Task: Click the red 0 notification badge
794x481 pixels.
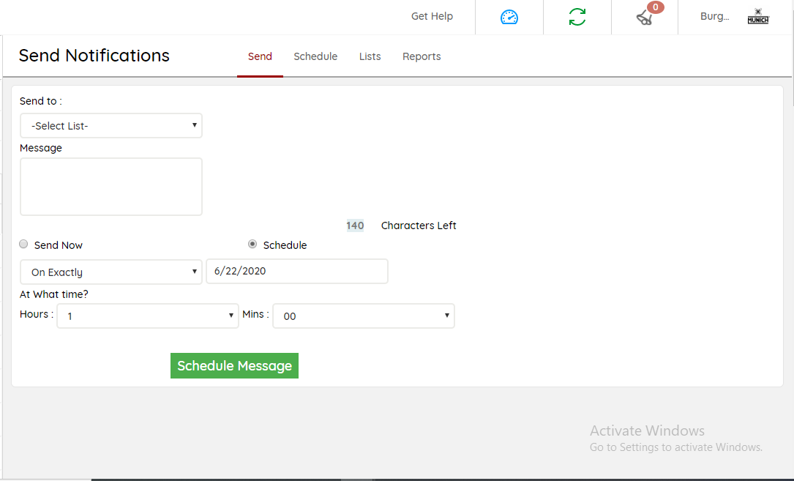Action: pos(656,7)
